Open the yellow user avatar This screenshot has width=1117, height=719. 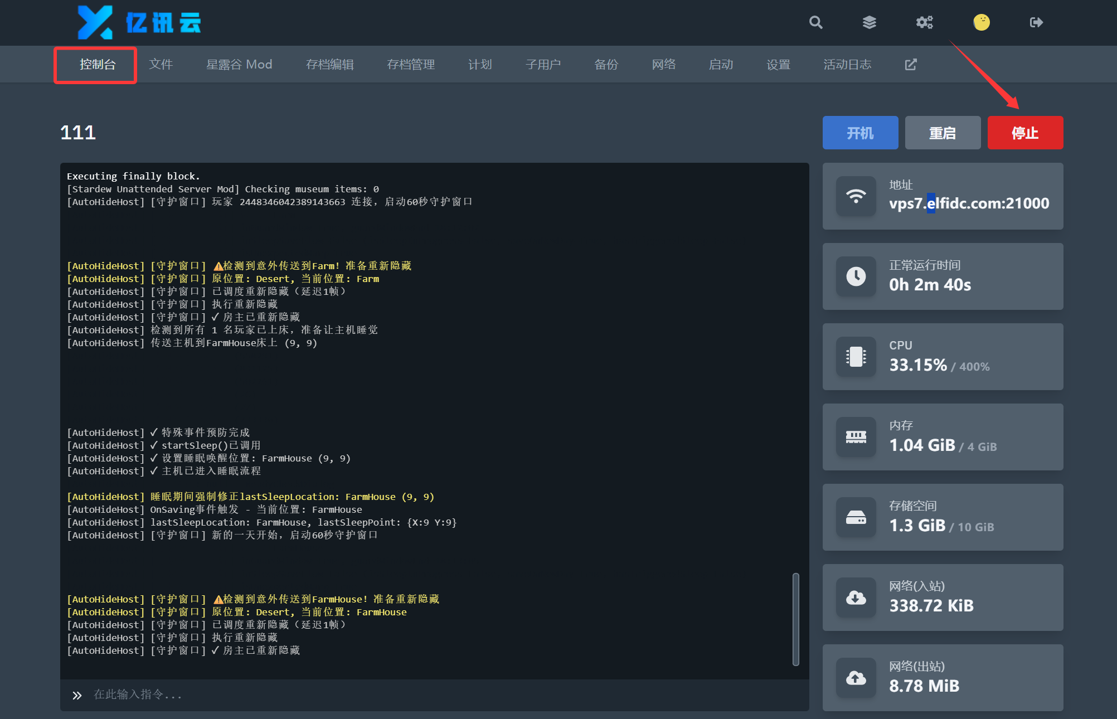982,22
